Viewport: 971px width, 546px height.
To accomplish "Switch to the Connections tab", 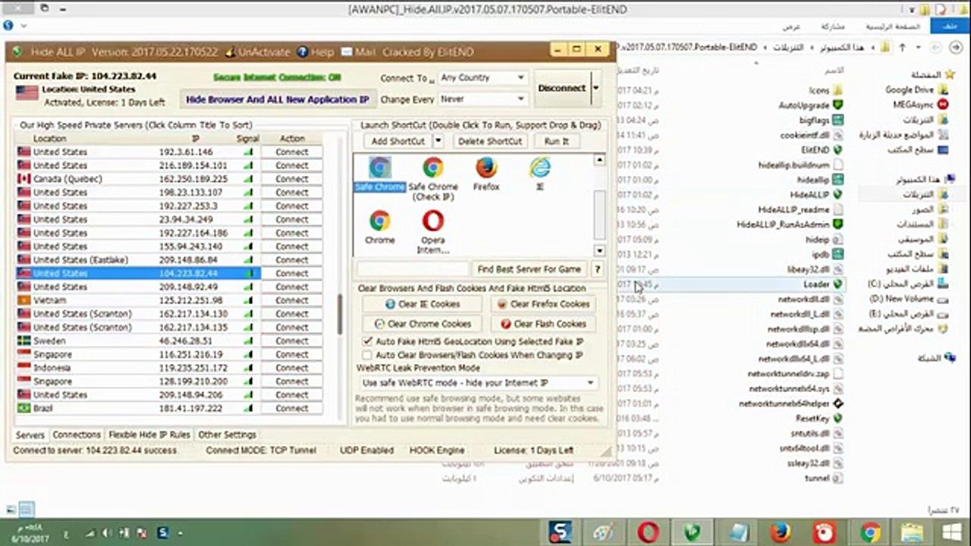I will click(x=77, y=435).
